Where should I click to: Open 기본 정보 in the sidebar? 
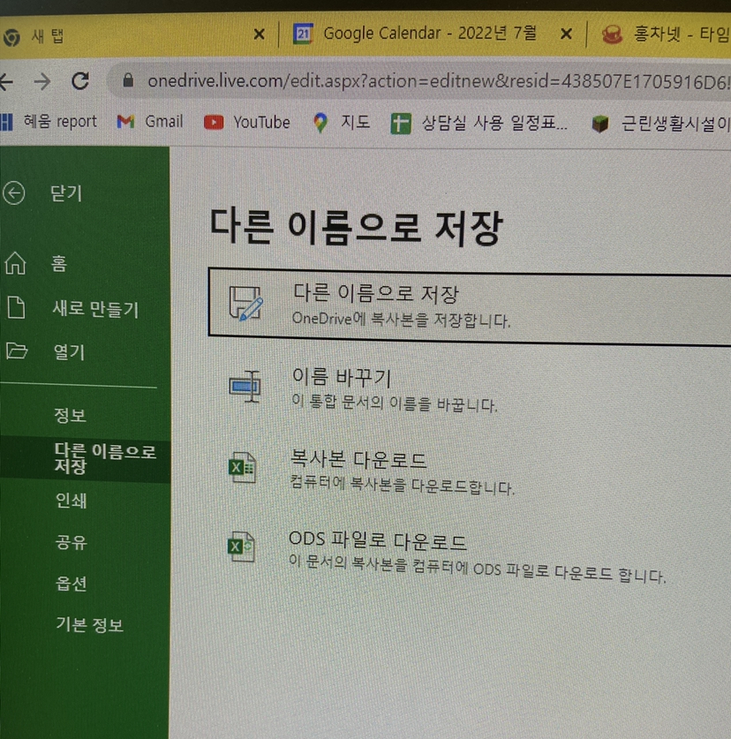(89, 625)
